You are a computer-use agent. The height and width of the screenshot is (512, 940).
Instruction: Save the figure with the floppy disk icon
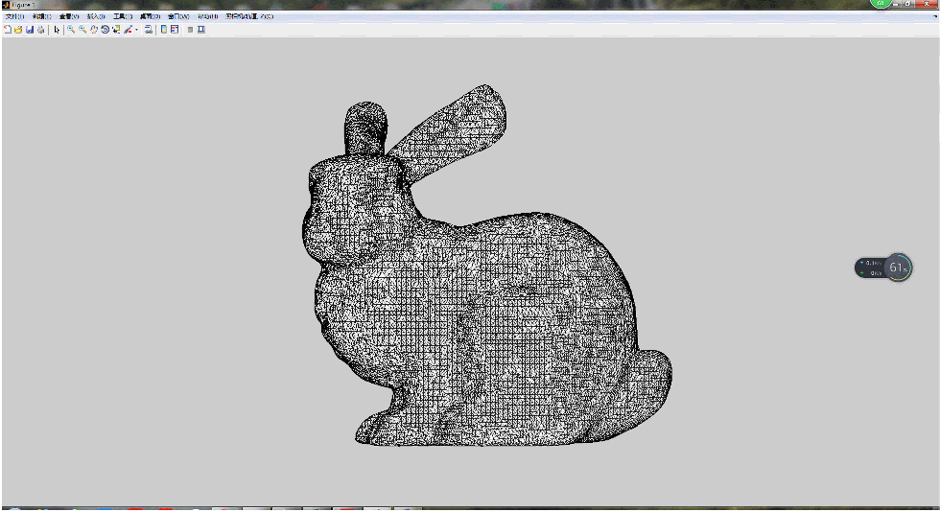pyautogui.click(x=30, y=30)
